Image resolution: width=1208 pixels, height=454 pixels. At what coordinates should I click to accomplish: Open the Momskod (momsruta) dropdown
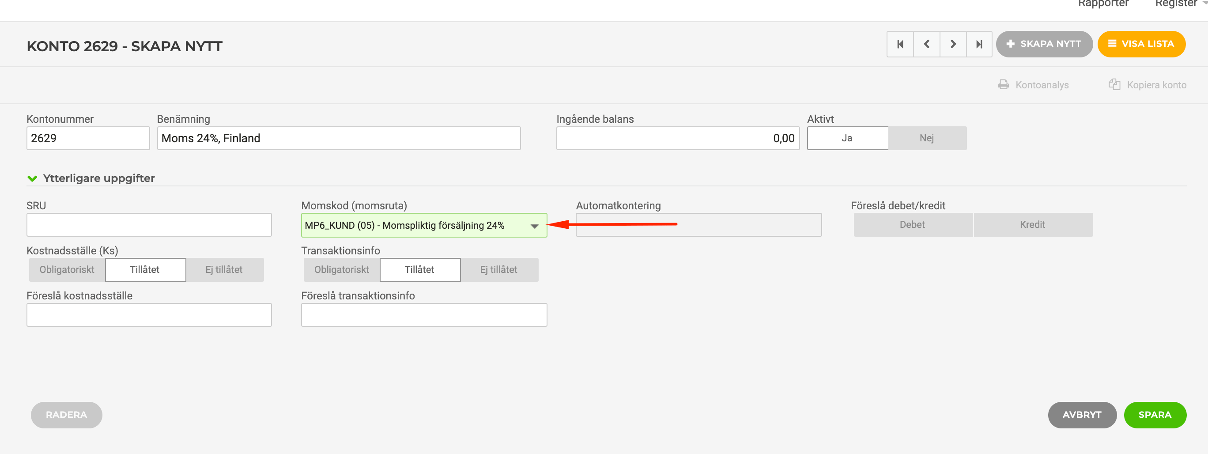click(534, 226)
